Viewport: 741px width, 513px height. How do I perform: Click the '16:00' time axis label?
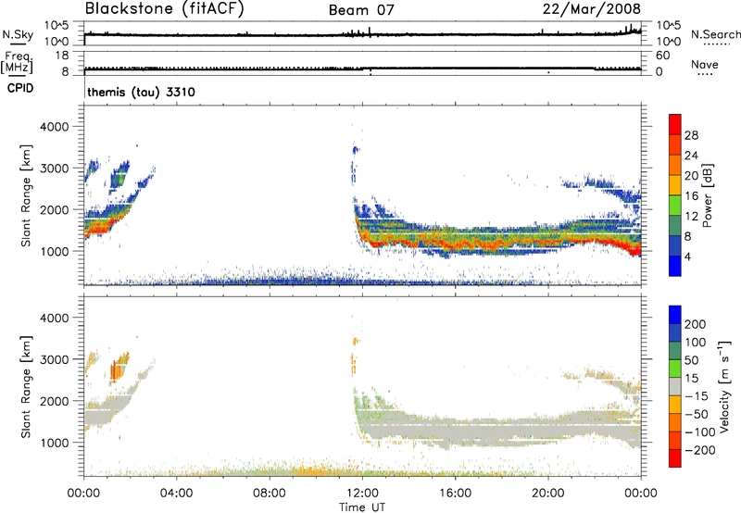(x=455, y=494)
